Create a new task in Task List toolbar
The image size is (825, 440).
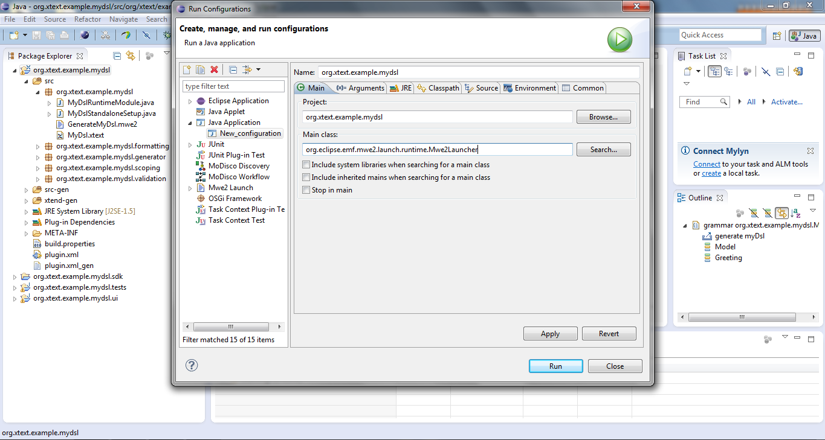(688, 71)
